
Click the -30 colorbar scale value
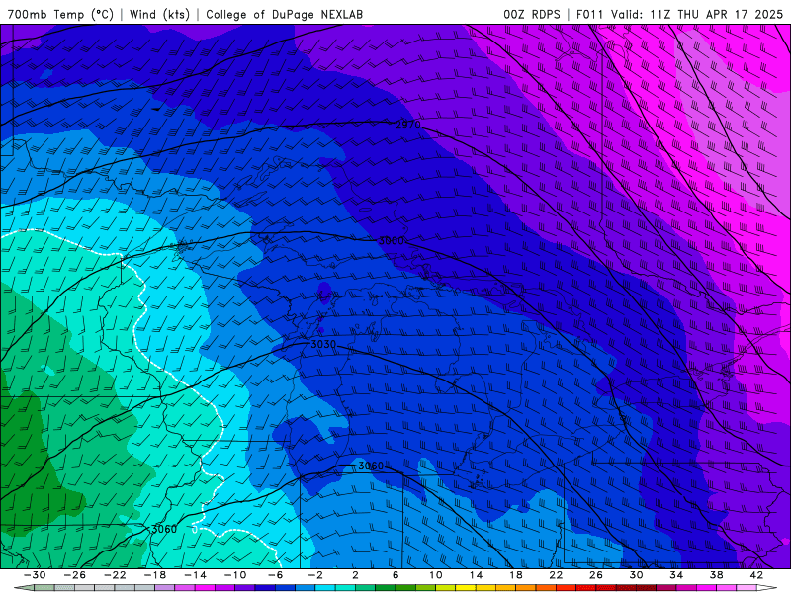tap(35, 575)
